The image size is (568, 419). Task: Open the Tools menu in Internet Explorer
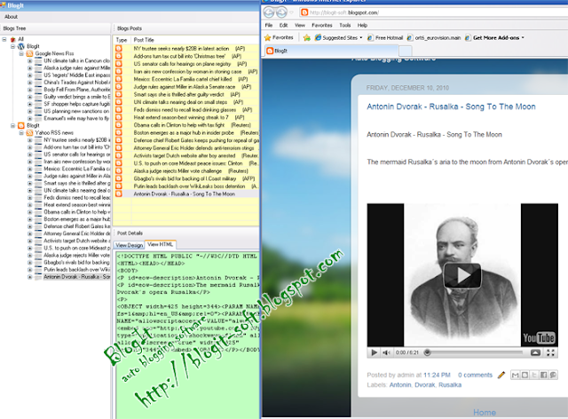[345, 26]
